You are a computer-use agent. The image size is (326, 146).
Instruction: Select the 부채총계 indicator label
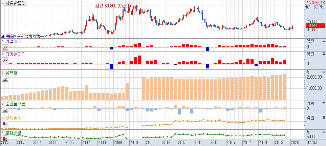click(13, 118)
